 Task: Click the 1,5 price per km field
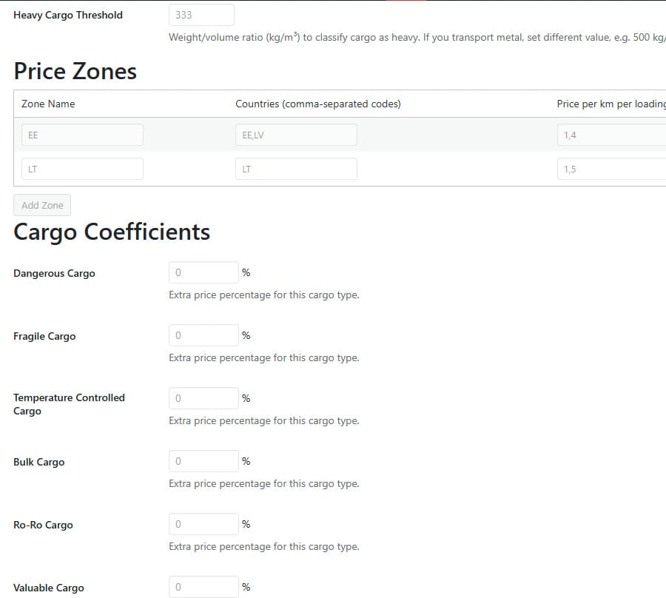(x=612, y=169)
